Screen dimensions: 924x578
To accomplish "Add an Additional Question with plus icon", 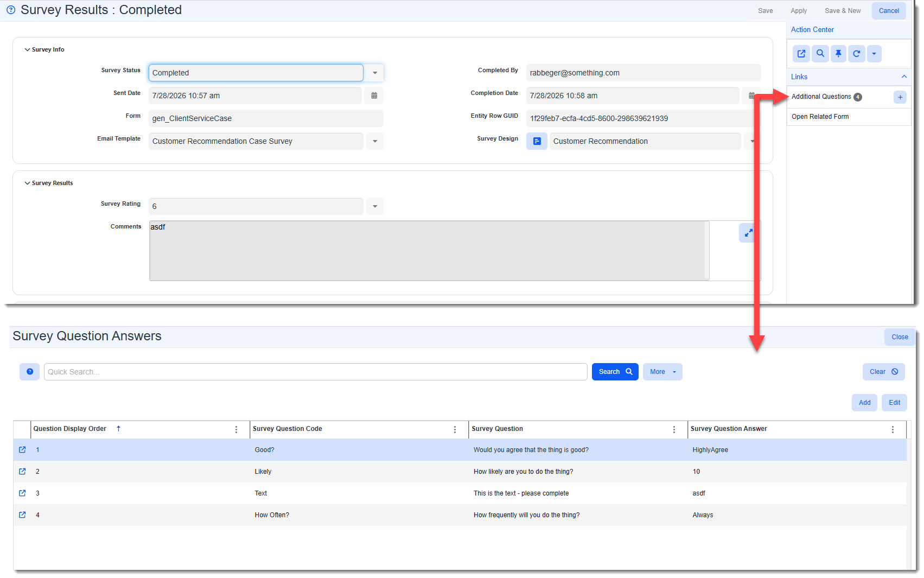I will click(x=900, y=97).
